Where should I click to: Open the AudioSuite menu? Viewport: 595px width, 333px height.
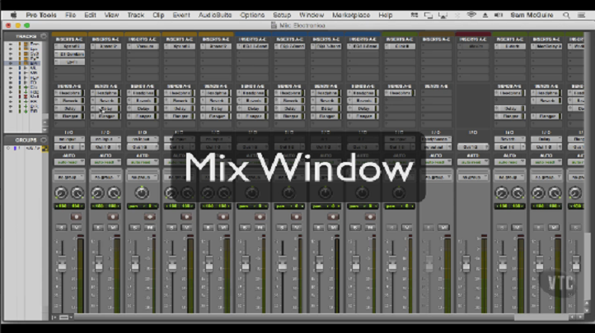coord(215,15)
